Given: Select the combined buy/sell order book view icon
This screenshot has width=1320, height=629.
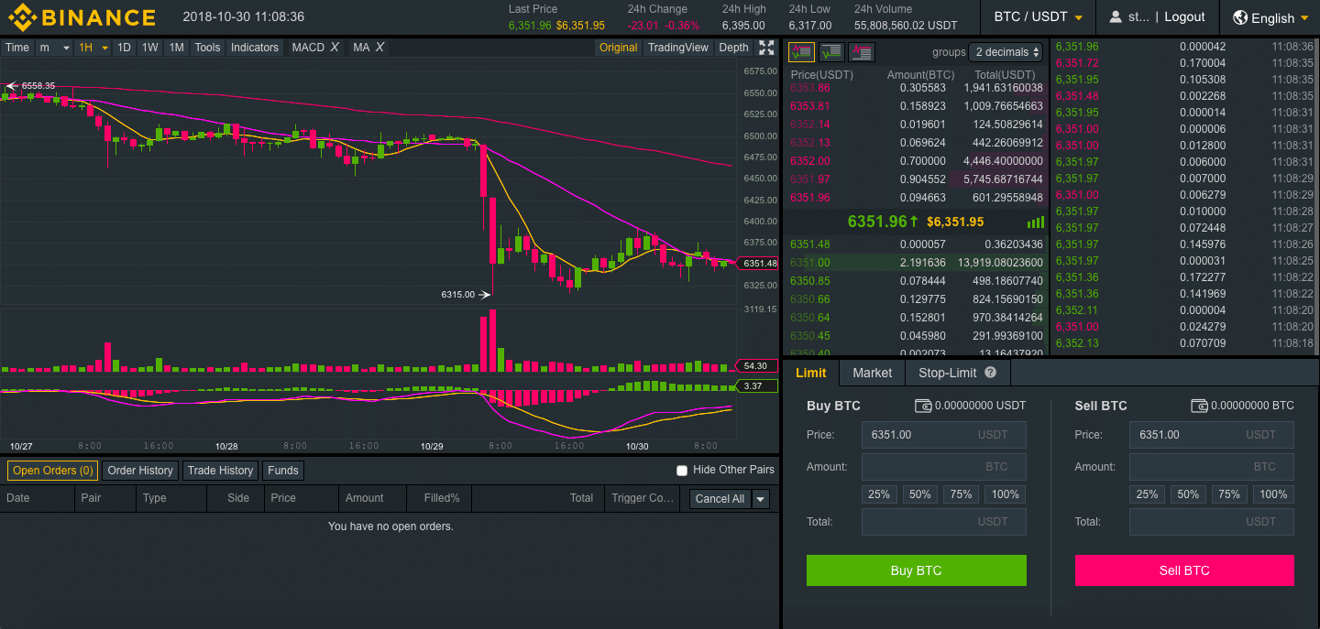Looking at the screenshot, I should coord(800,52).
